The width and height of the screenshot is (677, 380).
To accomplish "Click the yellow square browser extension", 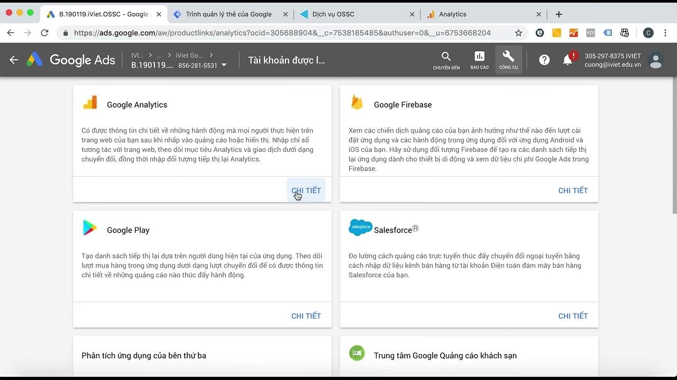I will pos(556,33).
